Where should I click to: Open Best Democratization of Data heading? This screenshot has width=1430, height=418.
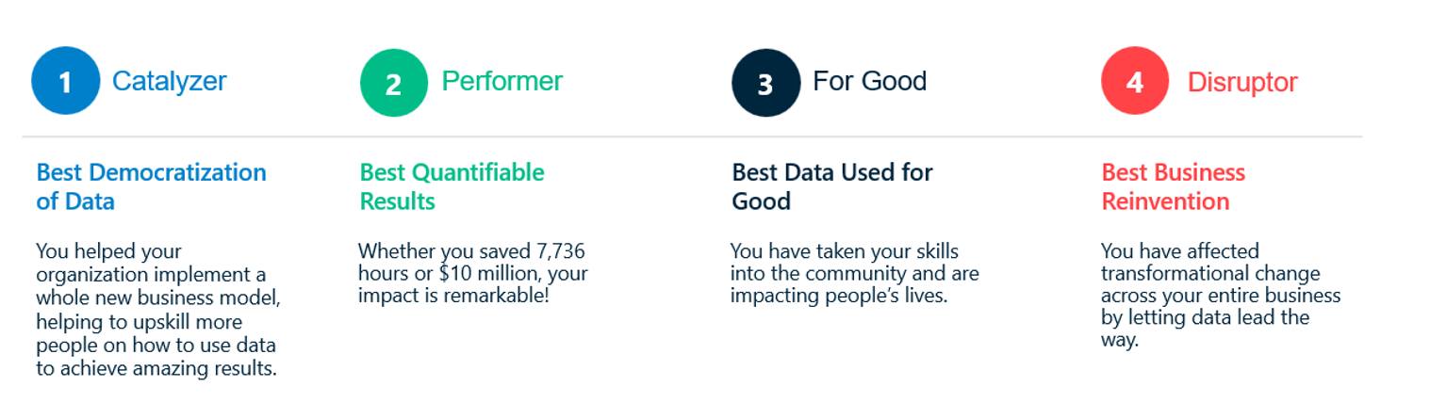pyautogui.click(x=151, y=186)
